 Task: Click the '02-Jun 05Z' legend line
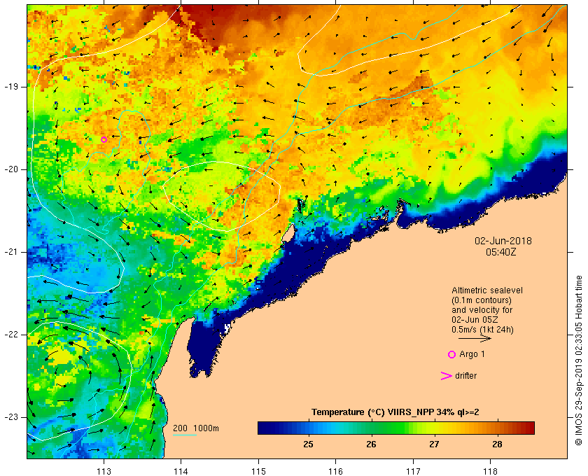pos(475,320)
